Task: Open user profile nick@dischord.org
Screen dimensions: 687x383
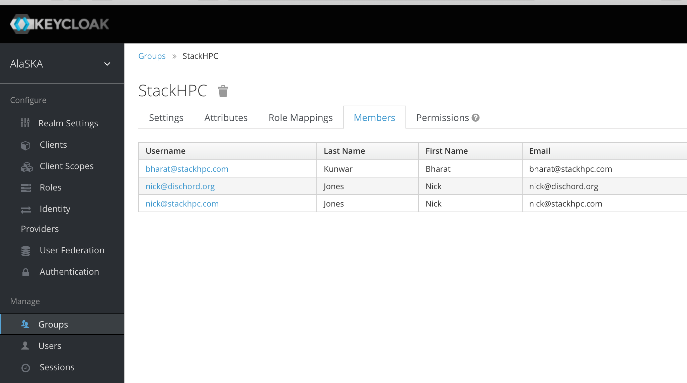Action: (180, 186)
